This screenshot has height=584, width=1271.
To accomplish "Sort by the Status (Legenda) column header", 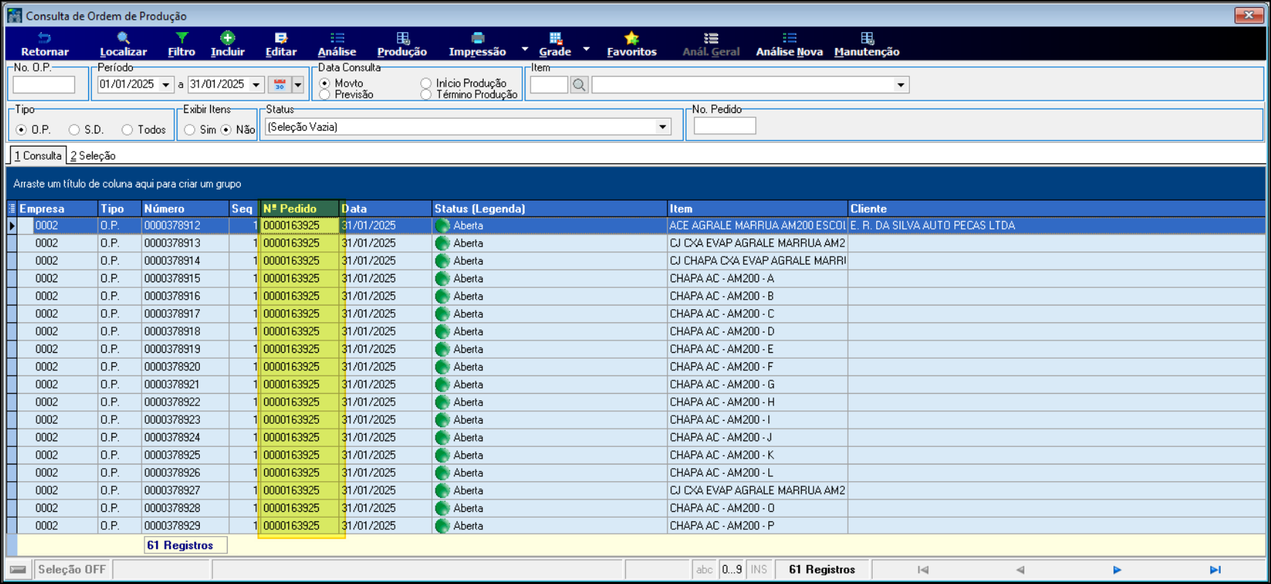I will click(549, 209).
